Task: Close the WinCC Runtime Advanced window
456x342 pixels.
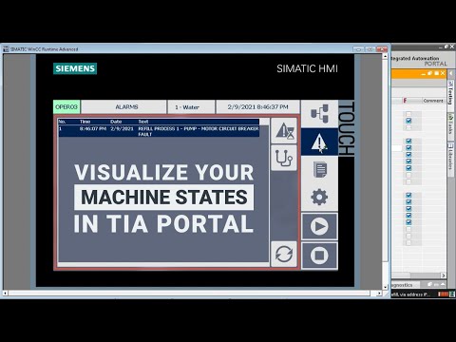Action: pos(382,49)
